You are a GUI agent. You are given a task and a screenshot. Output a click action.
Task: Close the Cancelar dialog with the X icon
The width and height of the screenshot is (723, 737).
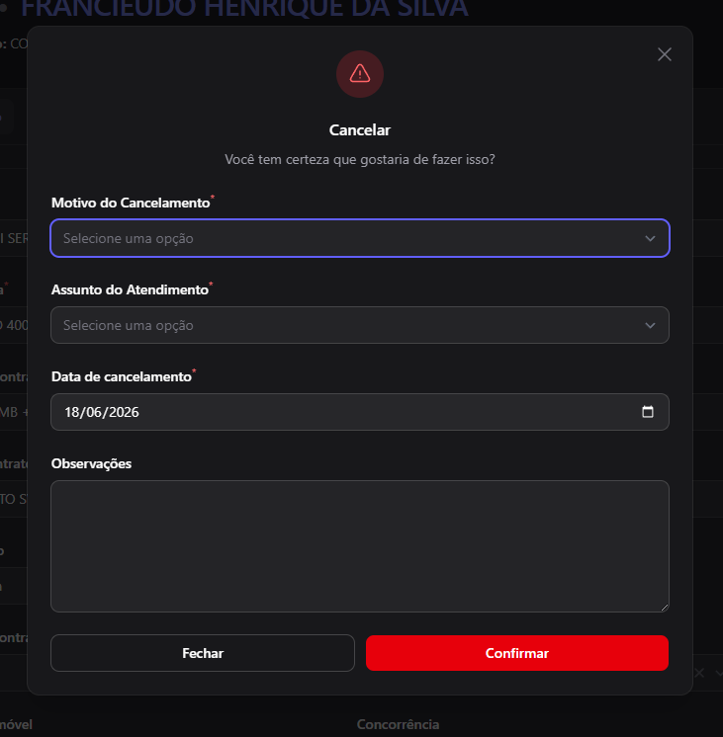[x=665, y=54]
